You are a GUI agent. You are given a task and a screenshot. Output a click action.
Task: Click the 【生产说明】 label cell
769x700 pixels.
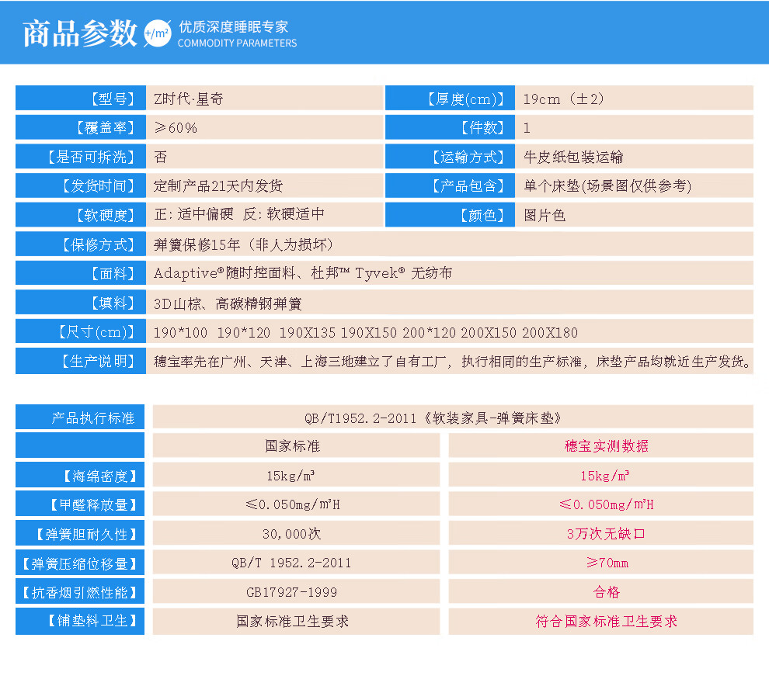click(81, 362)
